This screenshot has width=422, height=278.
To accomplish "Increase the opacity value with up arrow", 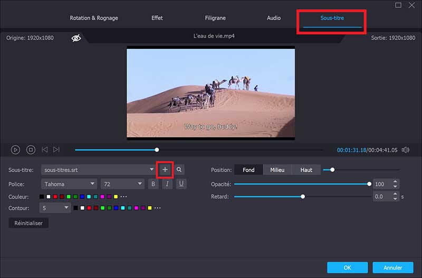I will 395,182.
